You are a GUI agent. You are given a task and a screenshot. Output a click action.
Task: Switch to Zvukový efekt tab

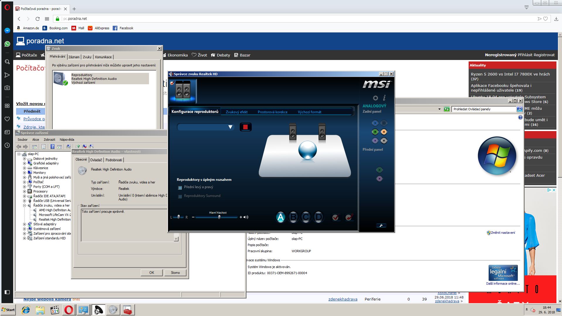click(237, 112)
